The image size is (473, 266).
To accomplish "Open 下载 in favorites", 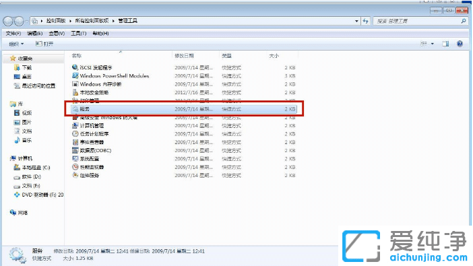I will point(23,67).
